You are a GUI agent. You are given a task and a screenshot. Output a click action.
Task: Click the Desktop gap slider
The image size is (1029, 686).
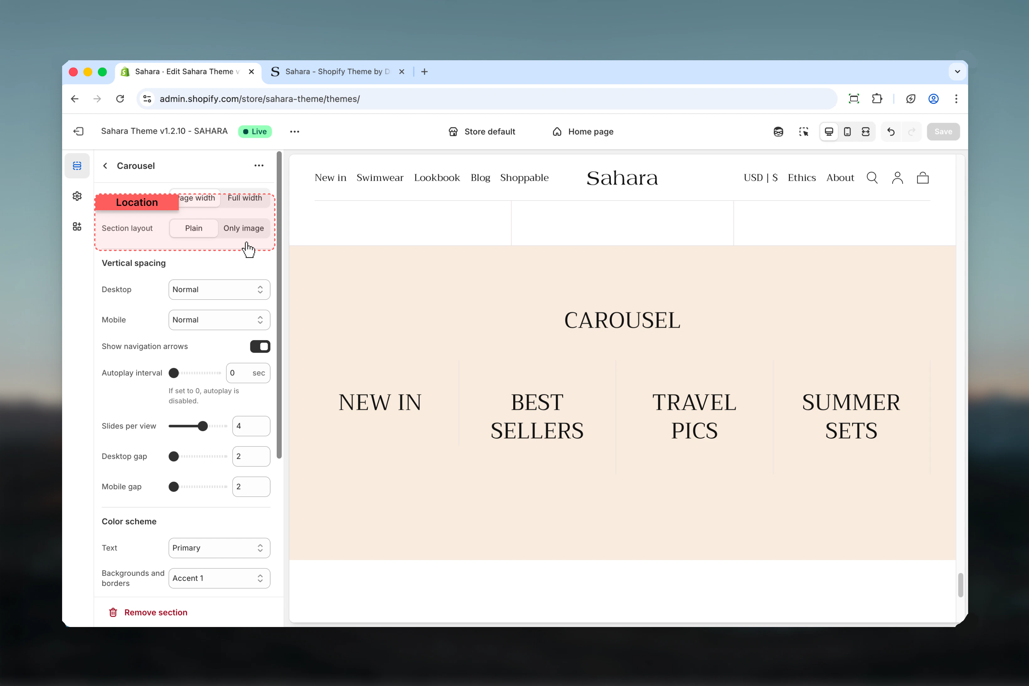(198, 456)
